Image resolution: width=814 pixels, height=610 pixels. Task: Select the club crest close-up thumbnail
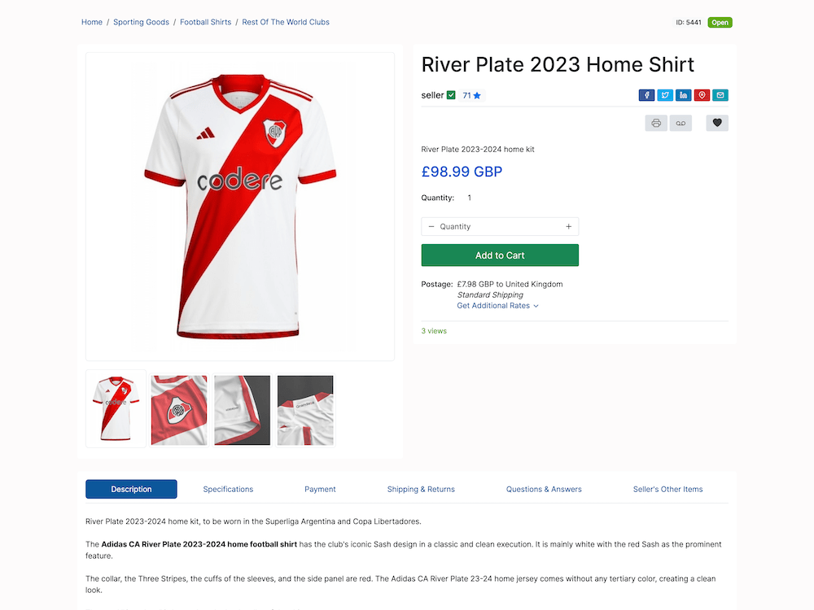[x=179, y=410]
